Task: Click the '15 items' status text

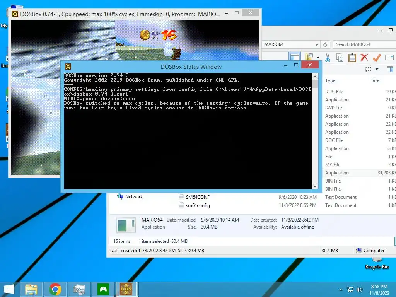Action: pos(122,241)
